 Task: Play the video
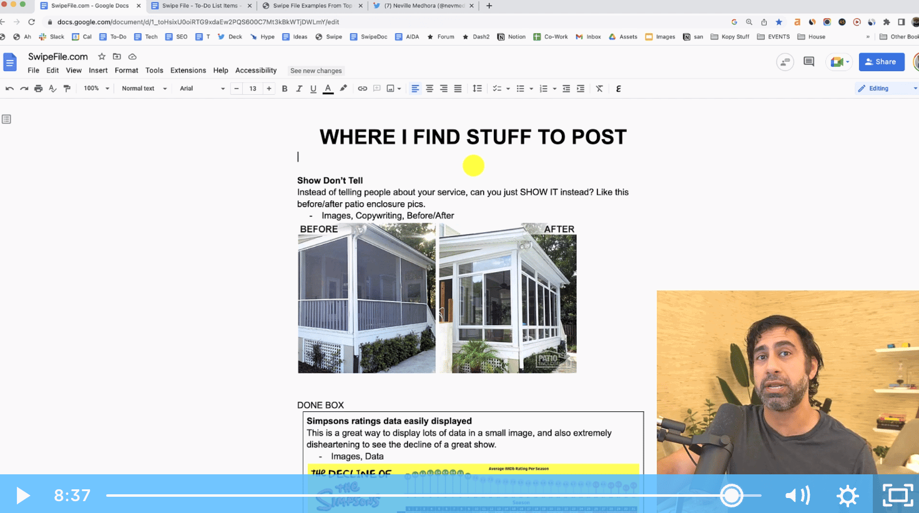pos(23,496)
